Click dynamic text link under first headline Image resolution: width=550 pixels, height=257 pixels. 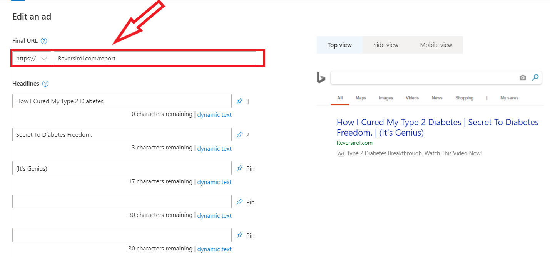(x=214, y=115)
